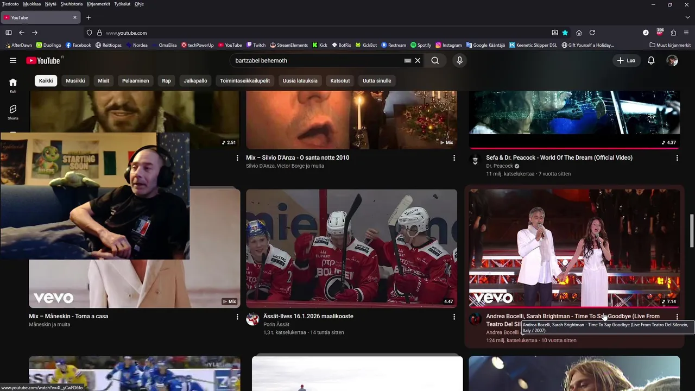Open the Ässät-Ilves hockey thumbnail
The width and height of the screenshot is (695, 391).
coord(351,248)
